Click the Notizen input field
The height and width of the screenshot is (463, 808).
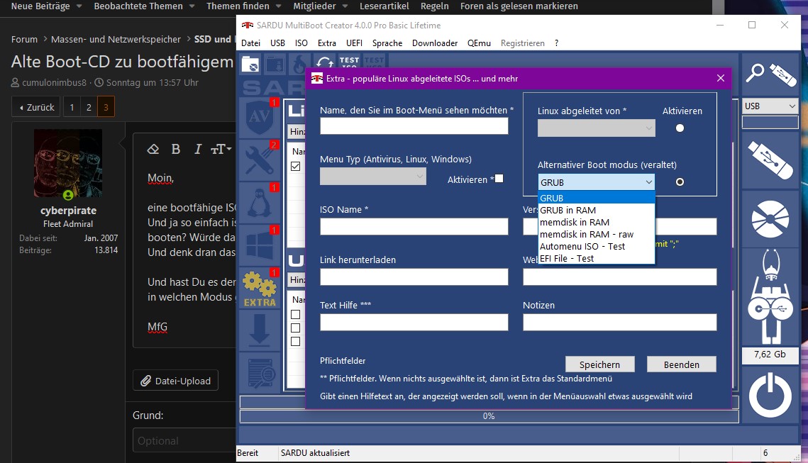point(619,322)
